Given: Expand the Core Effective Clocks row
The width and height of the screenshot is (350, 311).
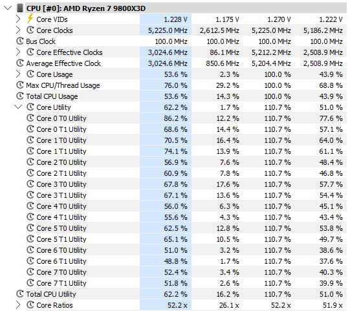Looking at the screenshot, I should click(x=18, y=52).
